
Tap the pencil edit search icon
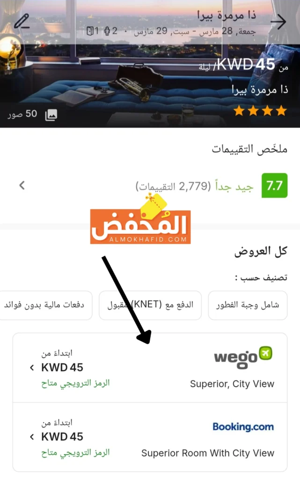pyautogui.click(x=22, y=21)
